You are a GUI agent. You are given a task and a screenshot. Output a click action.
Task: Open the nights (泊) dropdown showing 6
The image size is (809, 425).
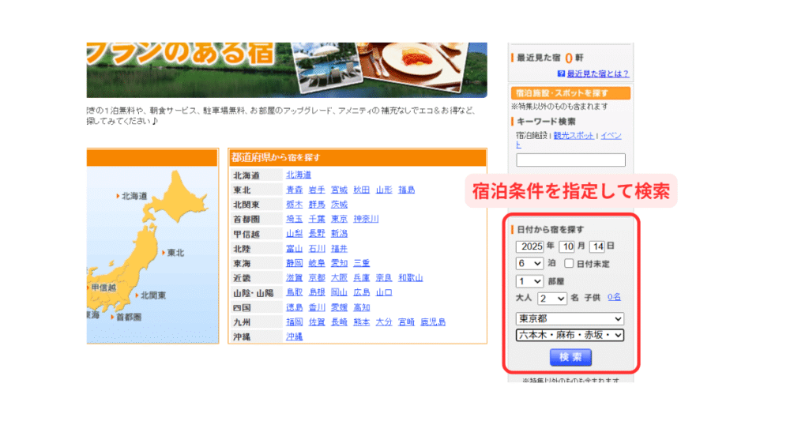(529, 264)
